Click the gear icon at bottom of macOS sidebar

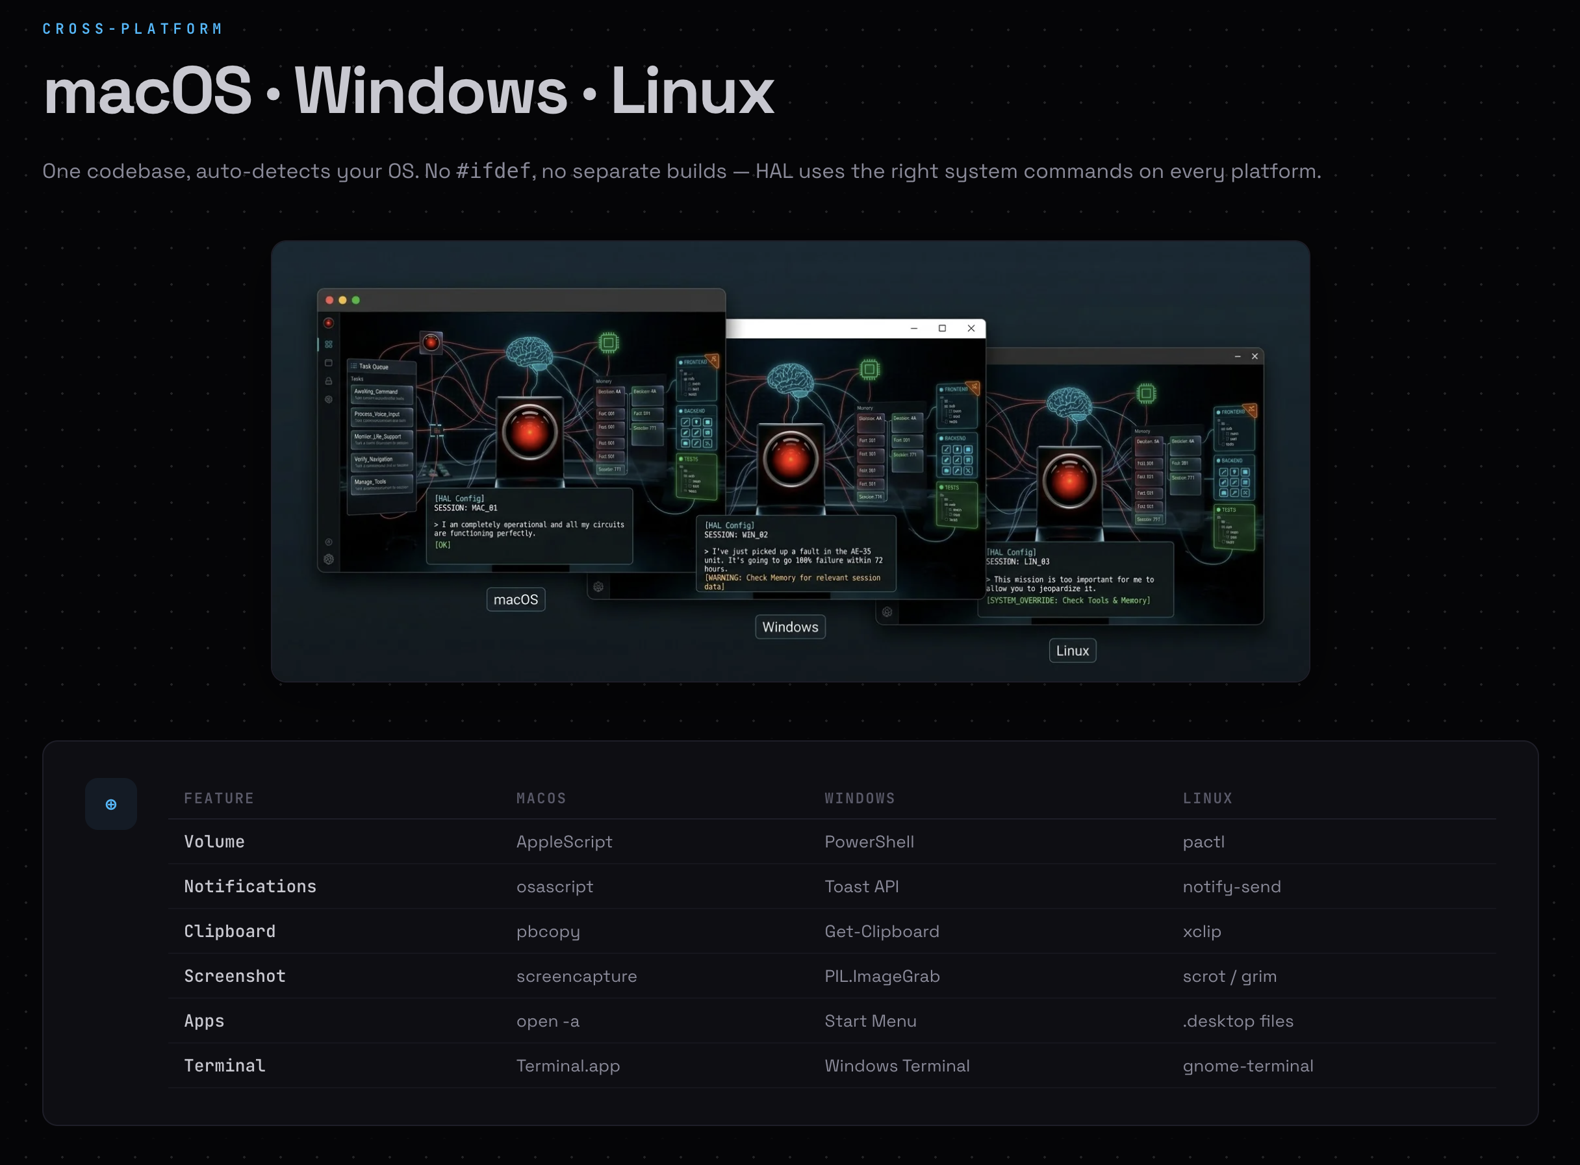coord(329,559)
